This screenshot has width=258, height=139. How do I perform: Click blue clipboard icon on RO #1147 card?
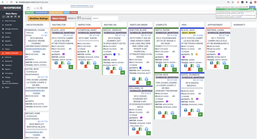140,68
